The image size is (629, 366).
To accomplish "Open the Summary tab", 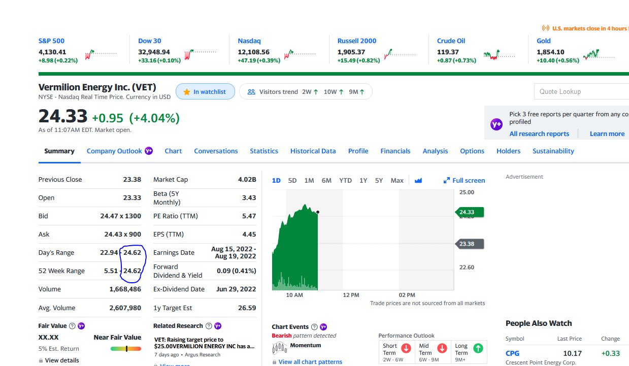I will pyautogui.click(x=59, y=151).
